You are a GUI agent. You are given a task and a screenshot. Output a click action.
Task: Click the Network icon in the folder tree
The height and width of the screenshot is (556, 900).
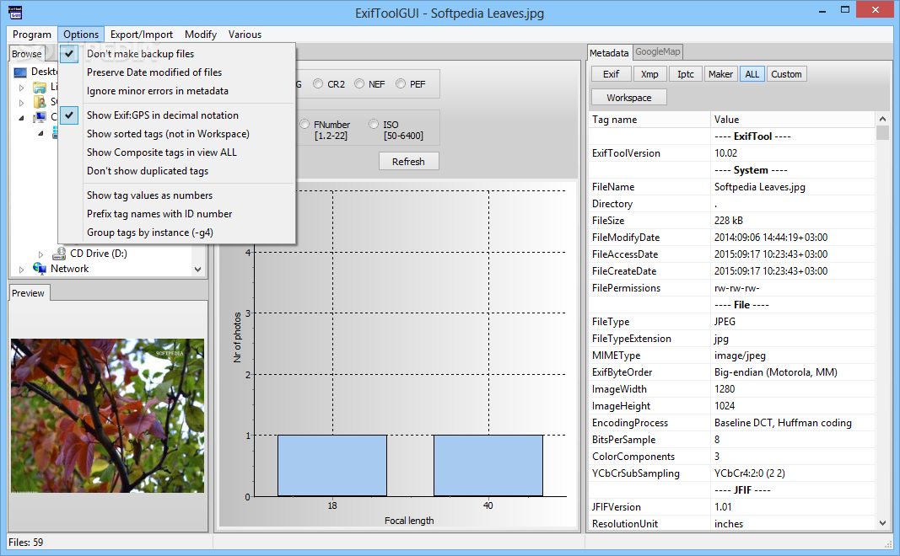[40, 268]
